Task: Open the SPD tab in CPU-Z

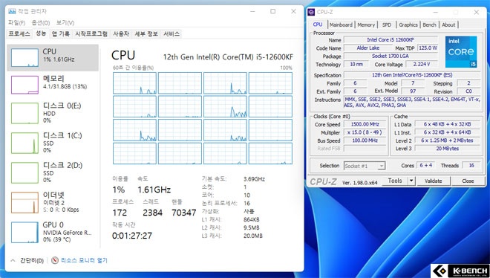Action: tap(387, 25)
